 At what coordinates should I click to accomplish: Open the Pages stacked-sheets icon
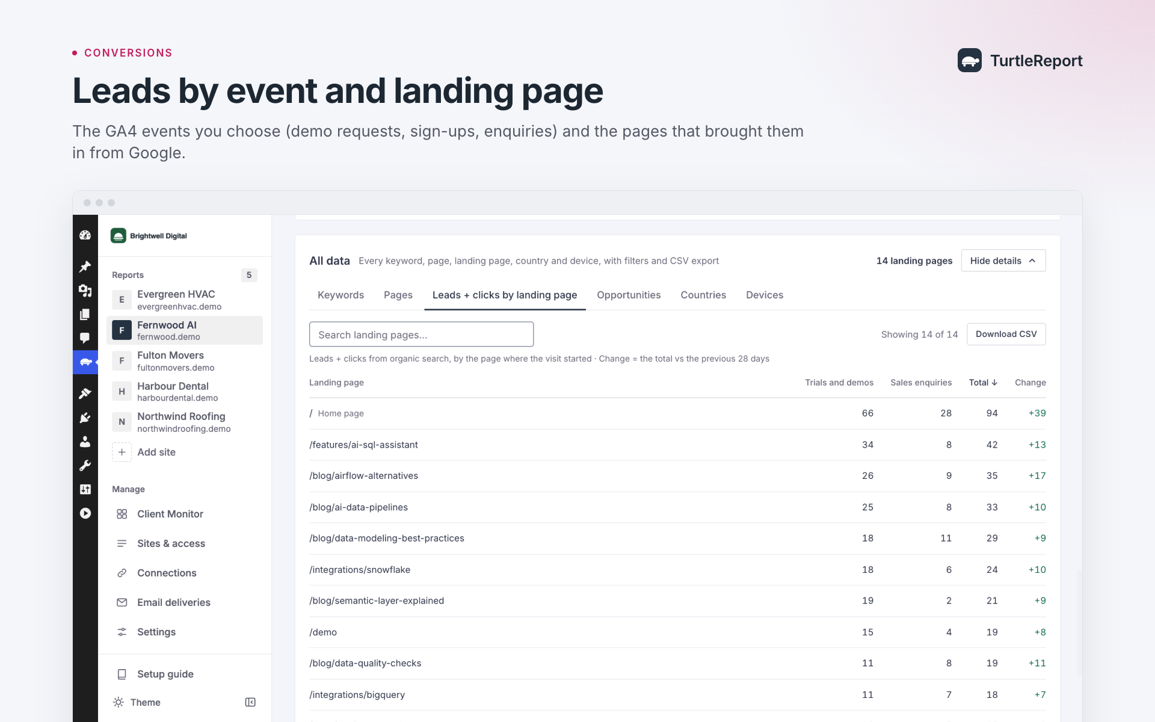[x=85, y=314]
